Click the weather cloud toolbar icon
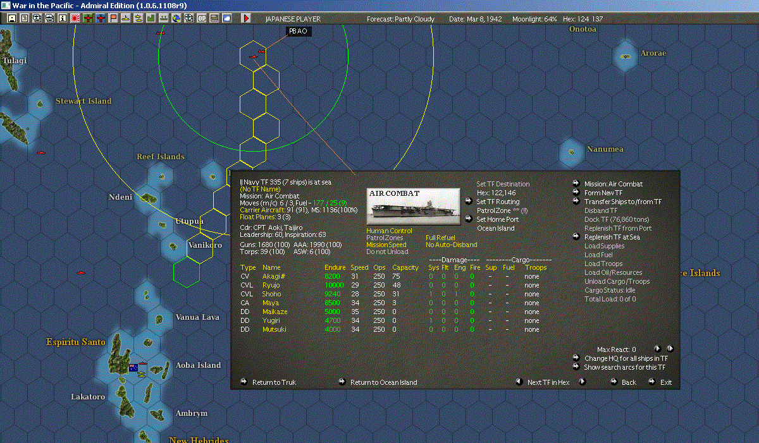 pyautogui.click(x=227, y=18)
